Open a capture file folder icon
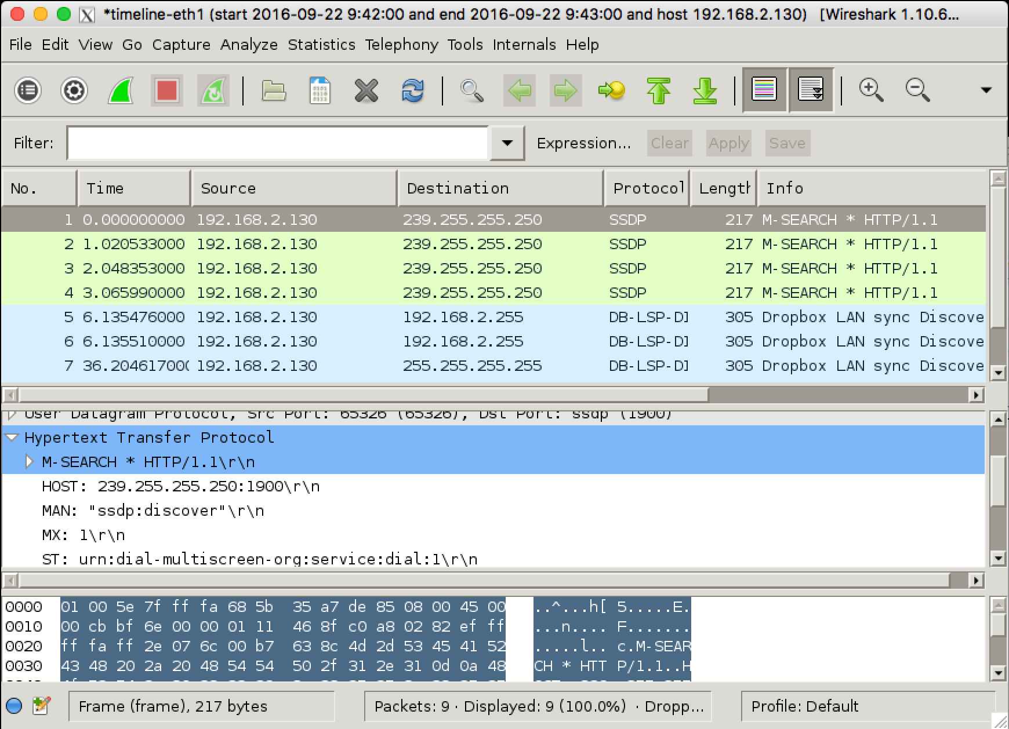 point(274,90)
